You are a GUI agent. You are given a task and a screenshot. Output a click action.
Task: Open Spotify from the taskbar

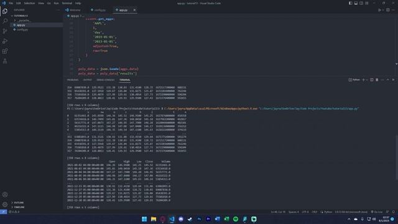click(236, 219)
